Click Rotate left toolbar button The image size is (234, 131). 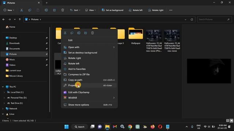coord(136,10)
